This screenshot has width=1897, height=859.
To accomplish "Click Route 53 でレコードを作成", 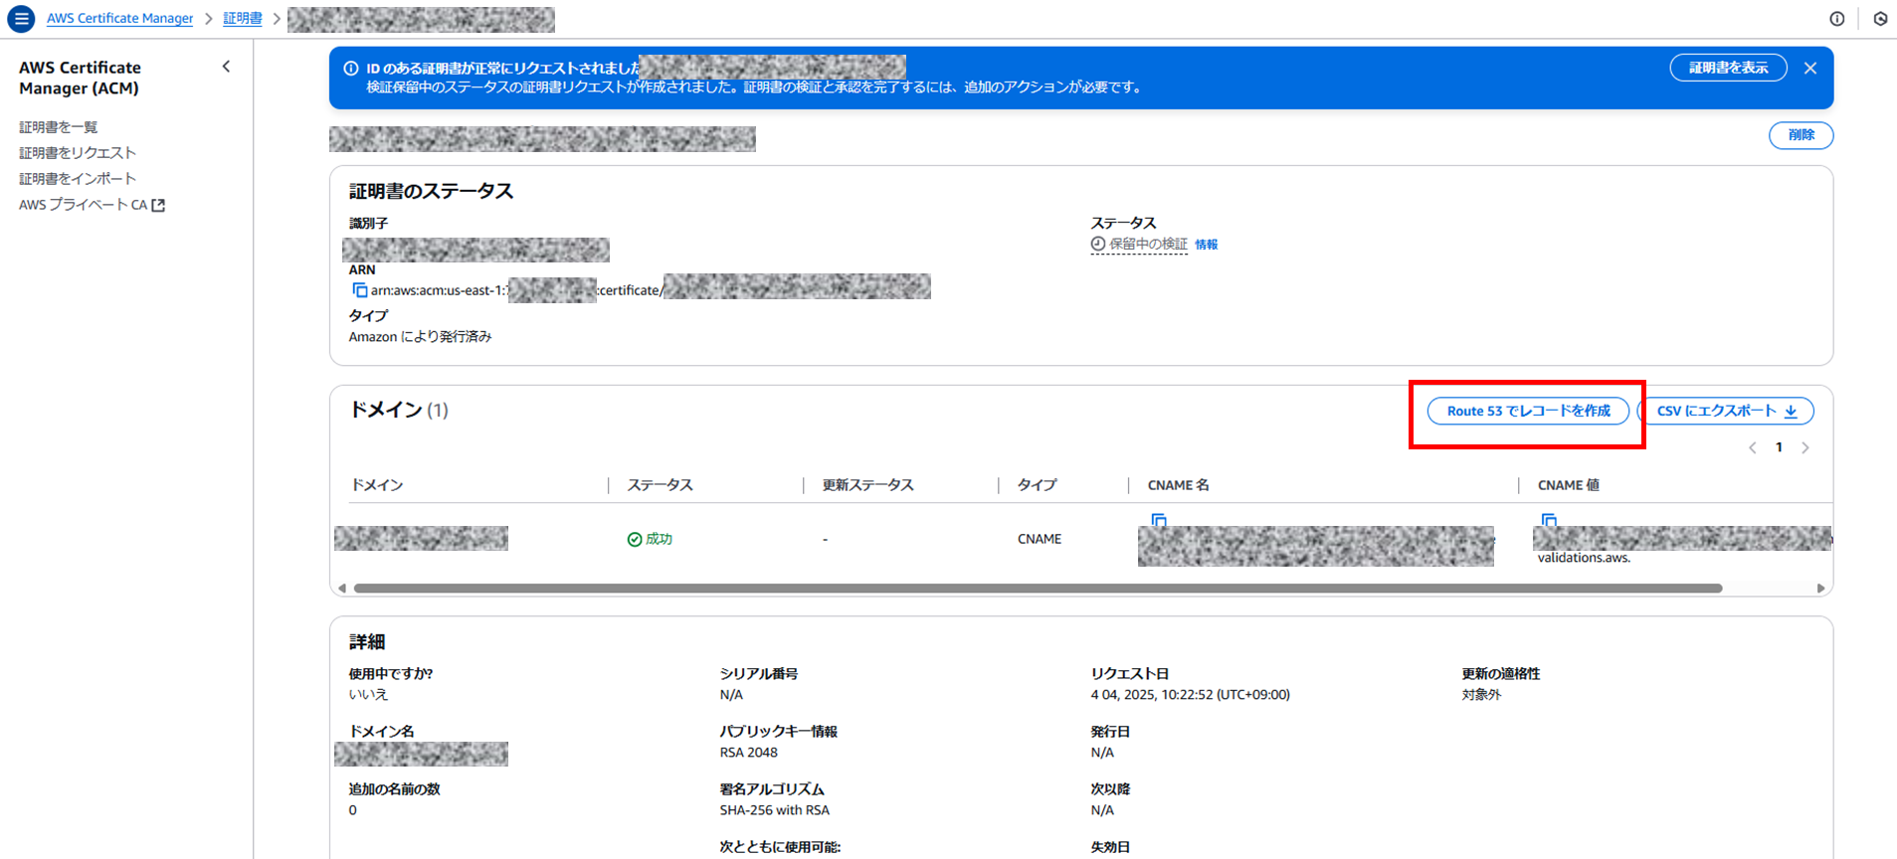I will [x=1528, y=411].
